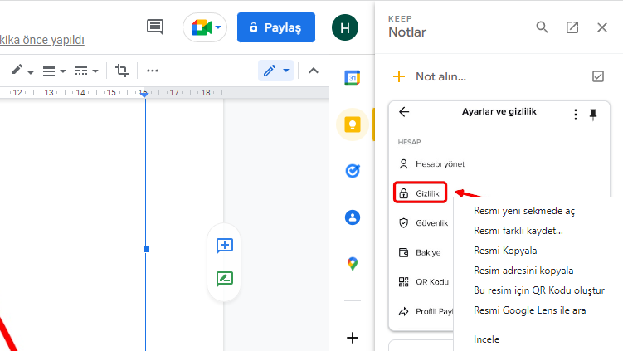Choose 'Resmi Kopyala' from context menu
The width and height of the screenshot is (623, 351).
coord(505,251)
